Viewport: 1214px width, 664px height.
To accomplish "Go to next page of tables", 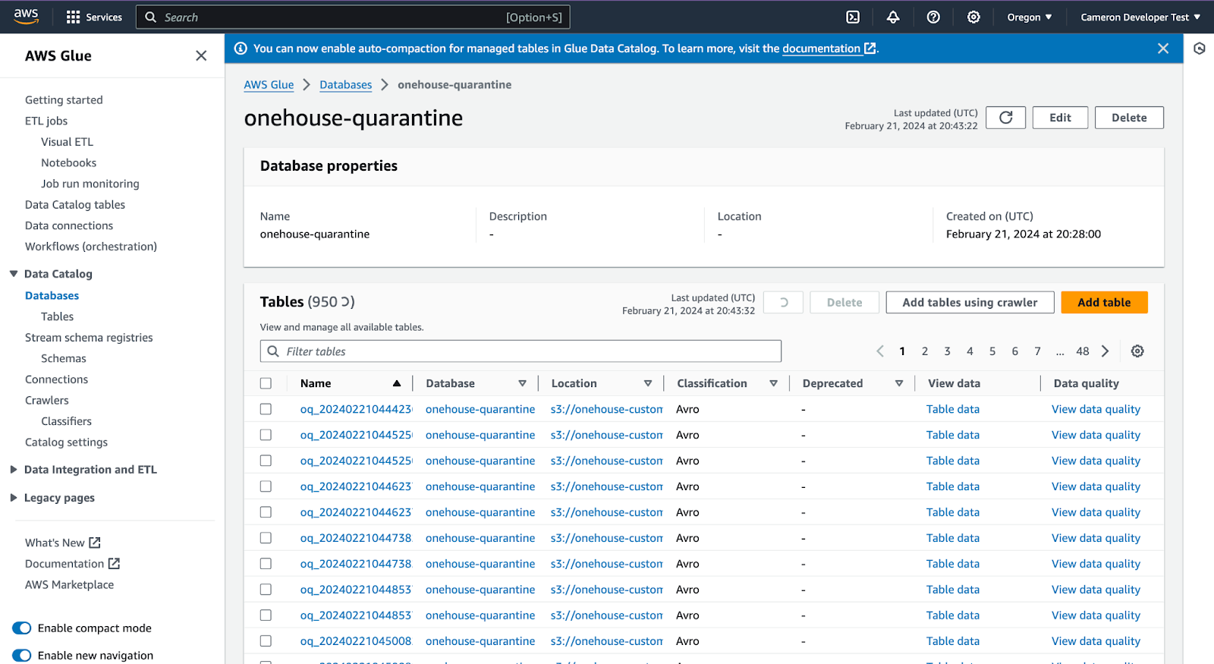I will (x=1105, y=351).
